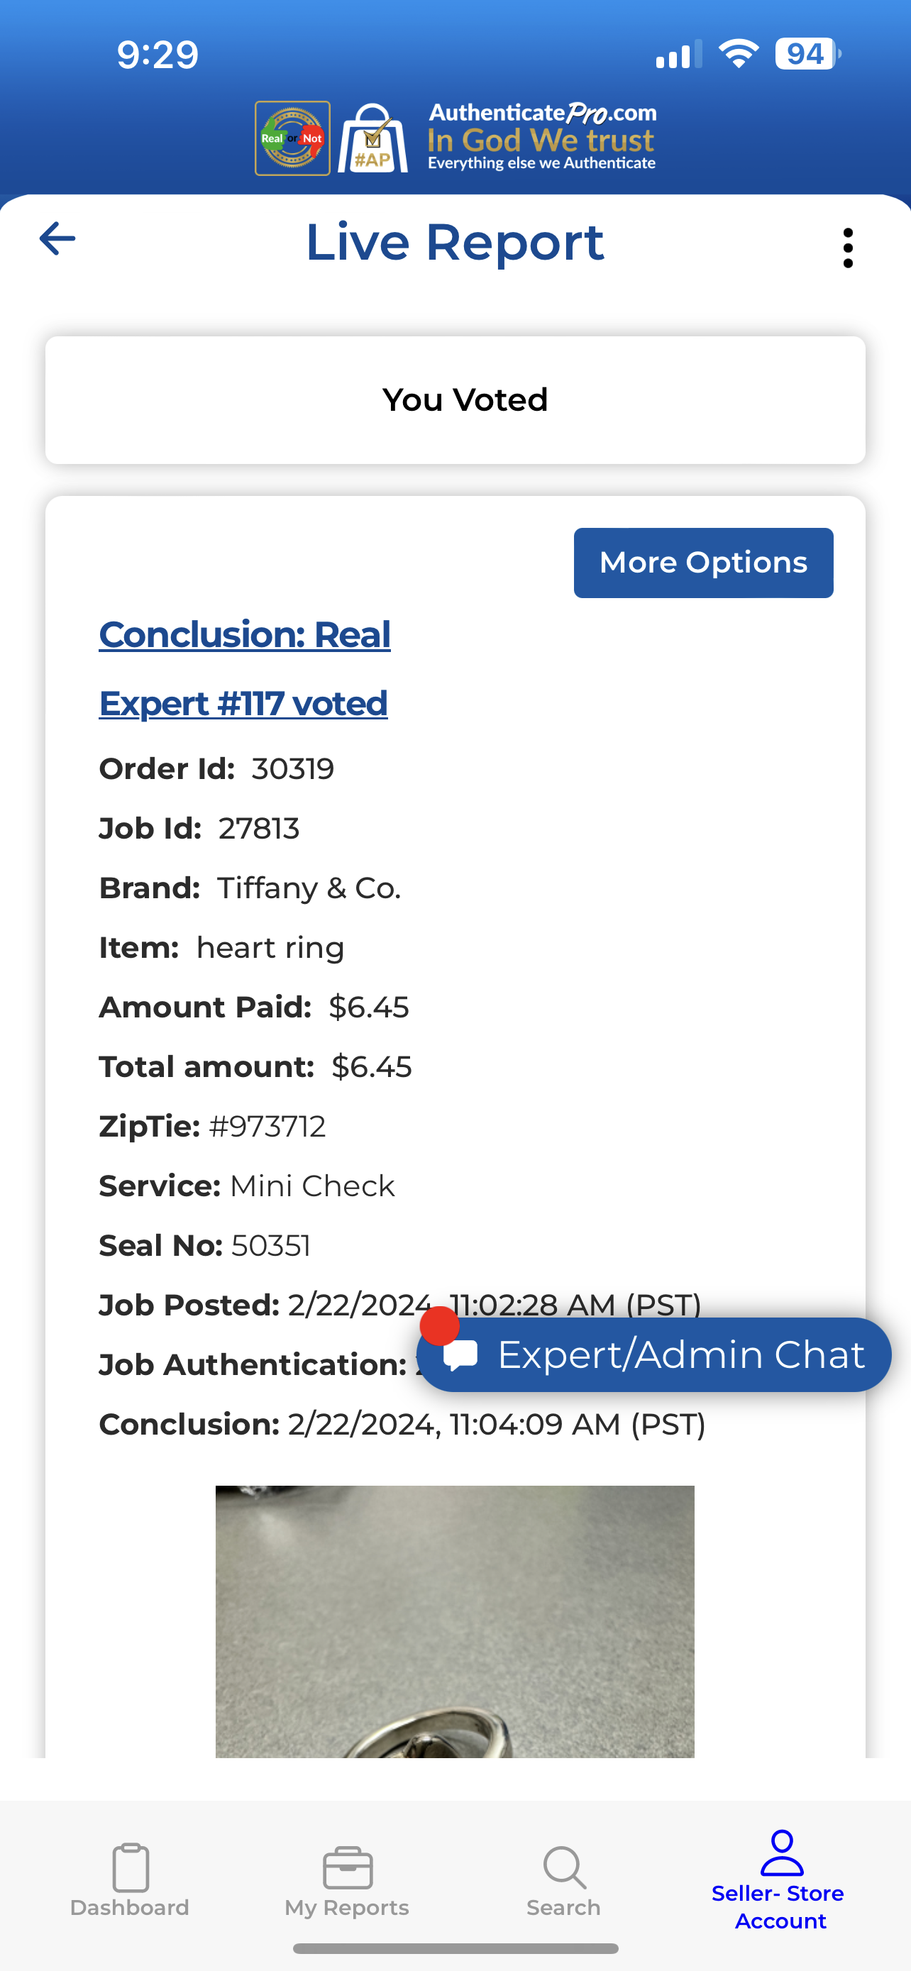Tap the red chat notification dot
The width and height of the screenshot is (911, 1971).
440,1326
